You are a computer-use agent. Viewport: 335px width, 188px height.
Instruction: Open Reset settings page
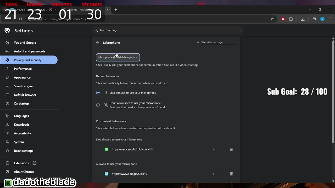(24, 151)
